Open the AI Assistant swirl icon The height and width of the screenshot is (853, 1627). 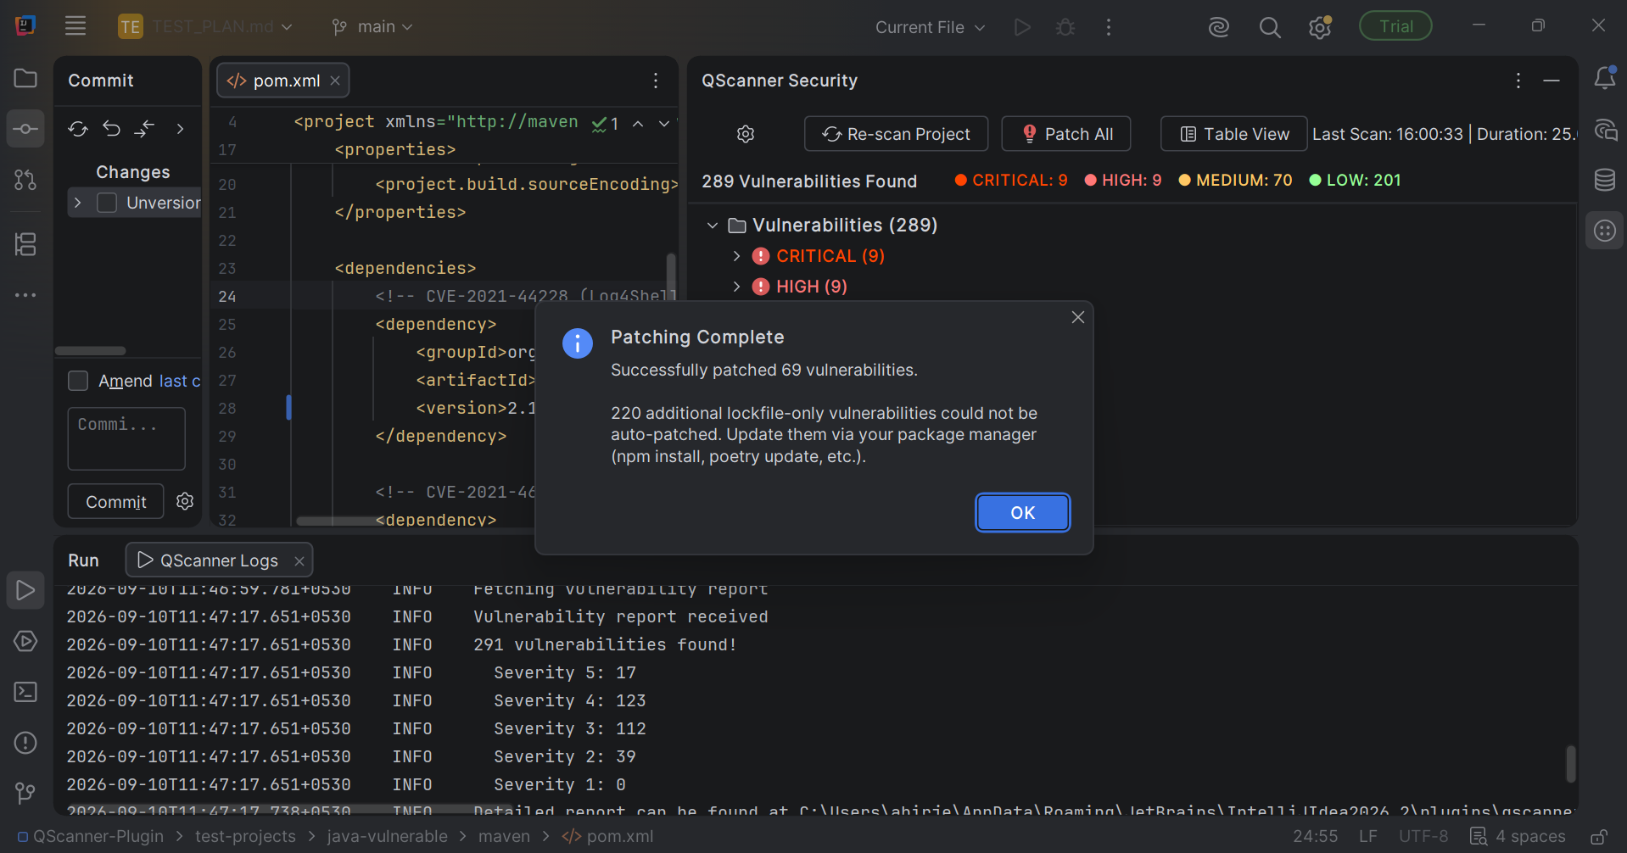[1219, 27]
